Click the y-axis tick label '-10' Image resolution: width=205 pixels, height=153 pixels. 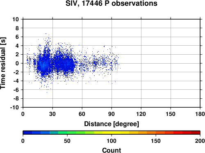[x=14, y=107]
